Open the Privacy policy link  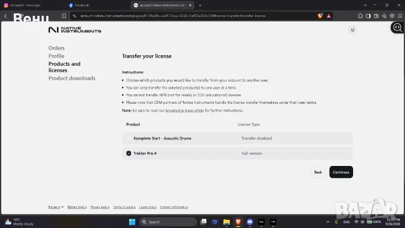(100, 207)
